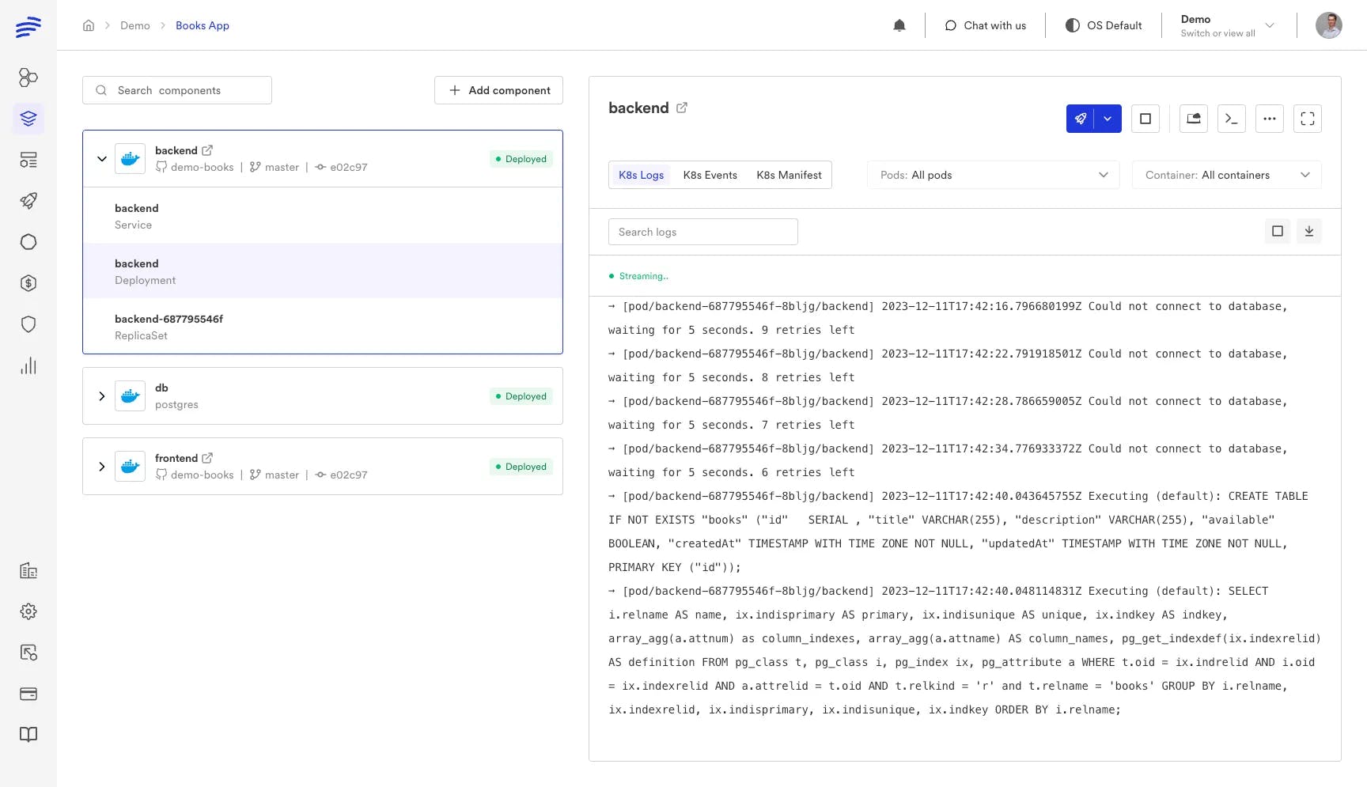Image resolution: width=1367 pixels, height=787 pixels.
Task: Click the rocket deploy button for backend
Action: click(x=1080, y=119)
